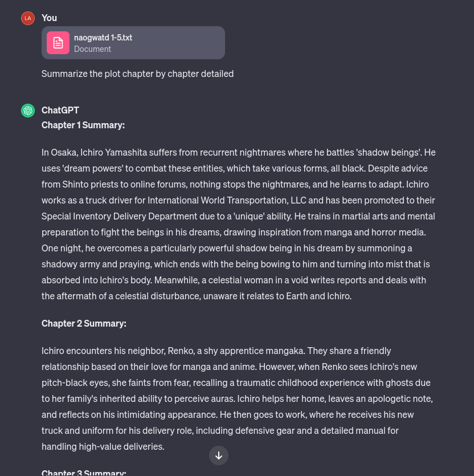This screenshot has height=476, width=474.
Task: Click the "Chapter 1 Summary:" heading
Action: (83, 125)
